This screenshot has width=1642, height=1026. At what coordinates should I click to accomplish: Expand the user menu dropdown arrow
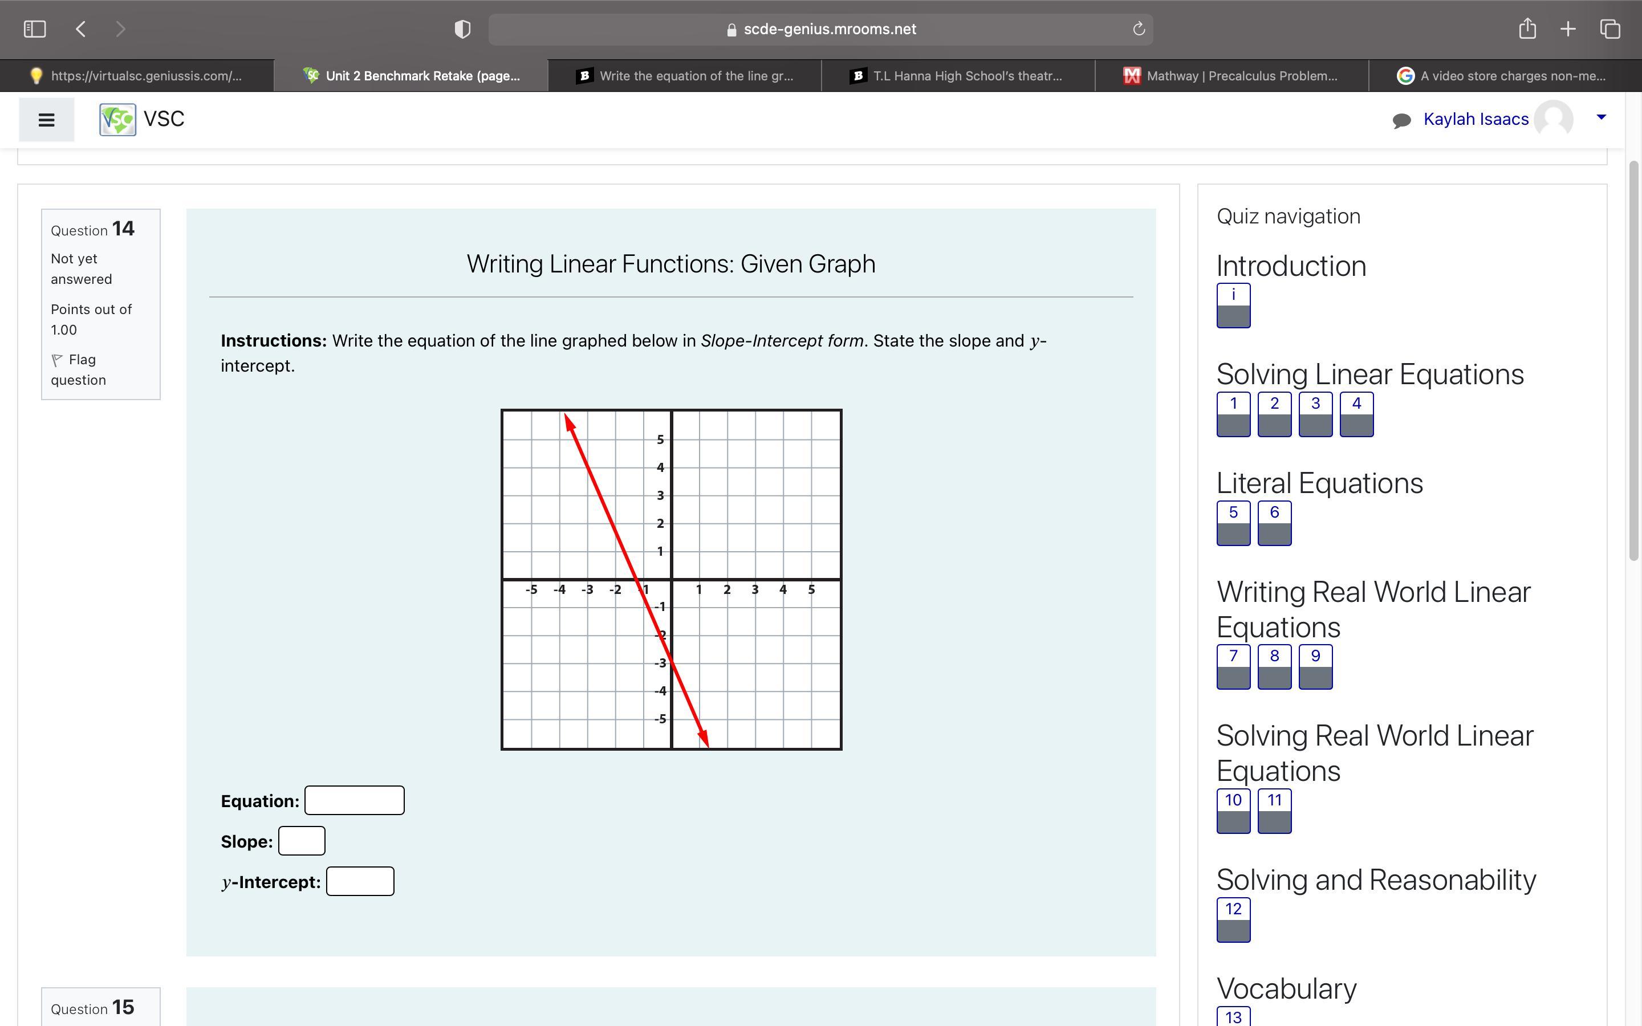pos(1602,117)
